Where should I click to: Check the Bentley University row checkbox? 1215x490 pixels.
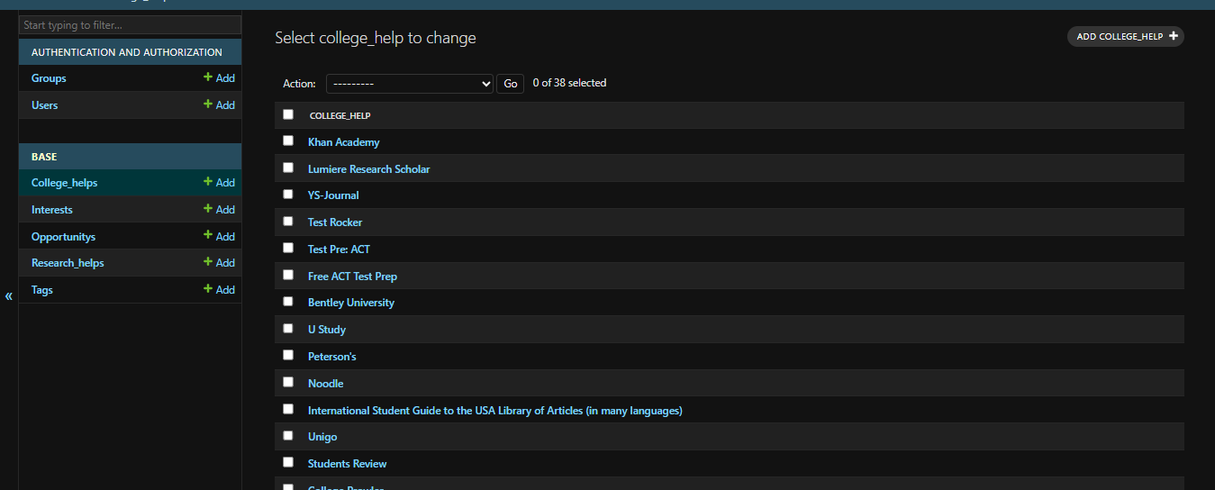[288, 301]
